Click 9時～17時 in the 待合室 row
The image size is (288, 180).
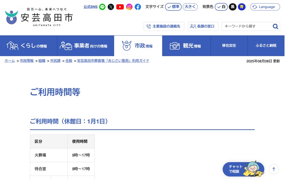[x=81, y=169]
